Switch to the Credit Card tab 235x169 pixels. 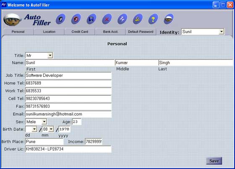80,32
